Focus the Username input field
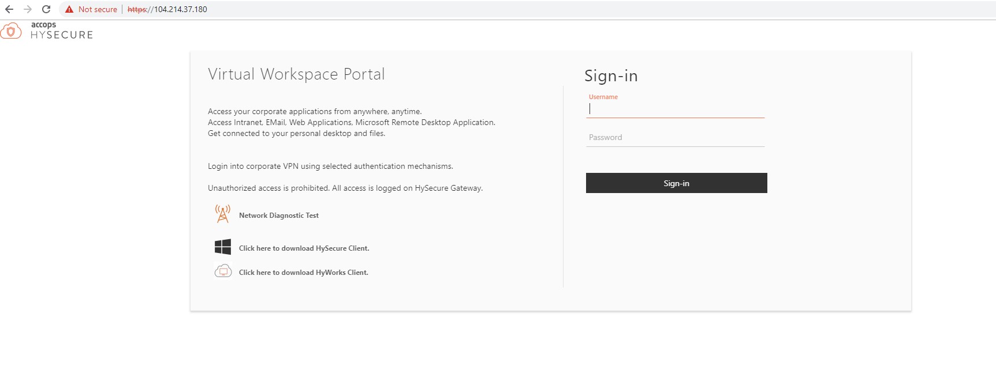The image size is (996, 374). pyautogui.click(x=675, y=109)
